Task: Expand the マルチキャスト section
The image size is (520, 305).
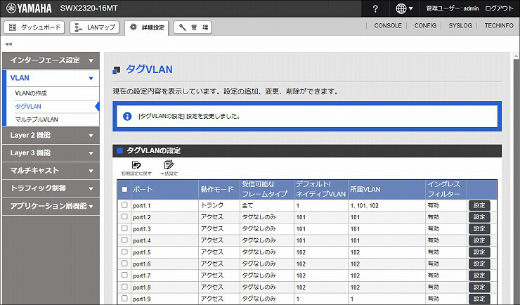Action: 51,171
